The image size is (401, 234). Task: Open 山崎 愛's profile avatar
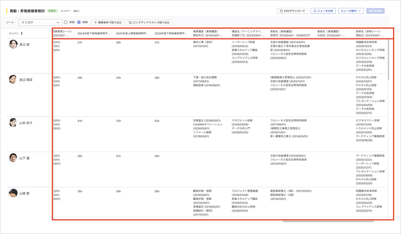point(13,193)
